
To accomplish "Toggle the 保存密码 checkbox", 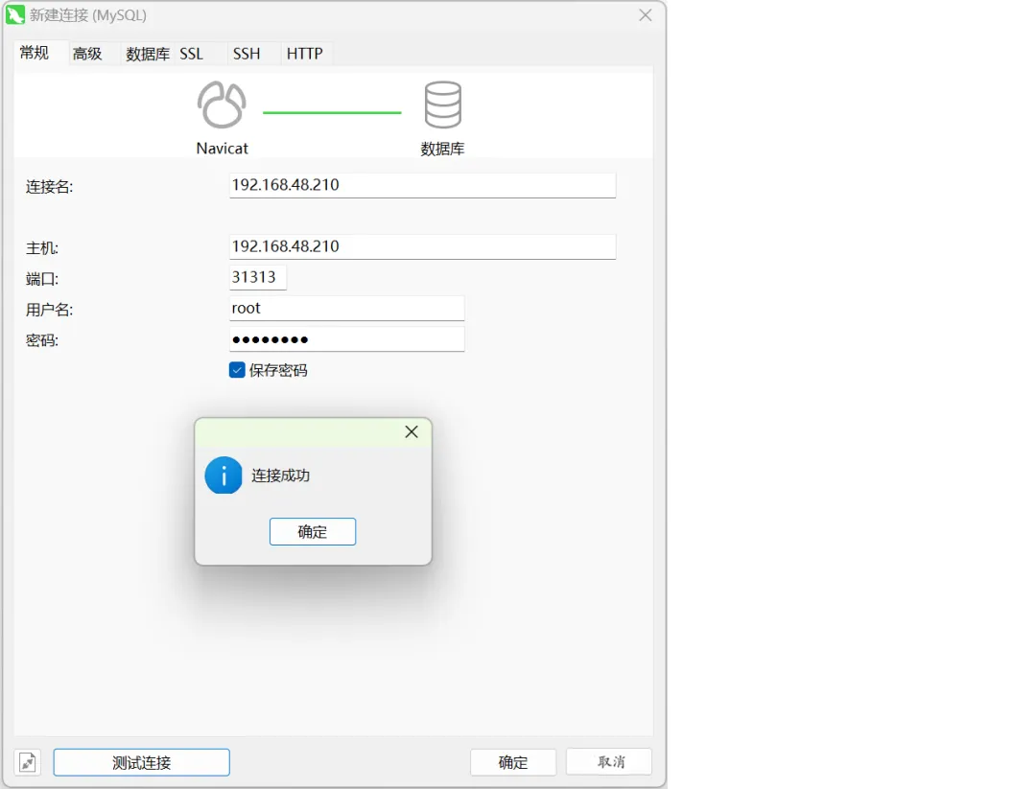I will 237,370.
